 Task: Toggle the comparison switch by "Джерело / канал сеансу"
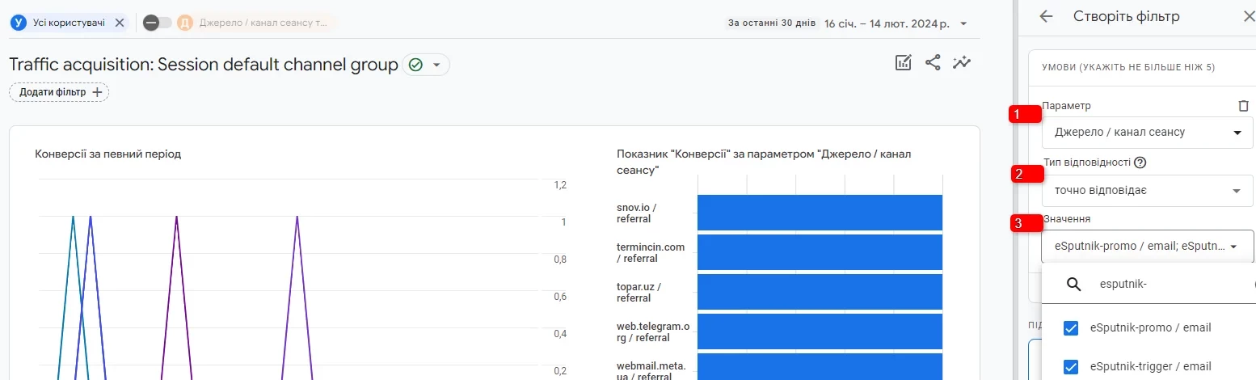pyautogui.click(x=158, y=23)
